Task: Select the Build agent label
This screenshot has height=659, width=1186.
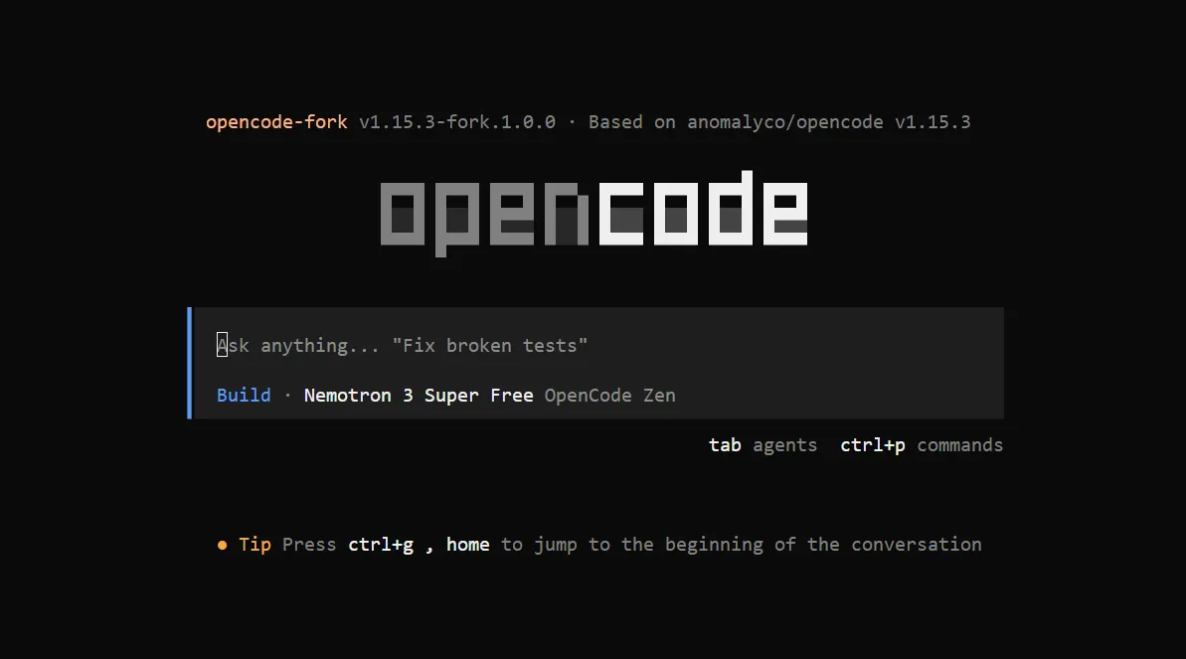Action: pos(244,396)
